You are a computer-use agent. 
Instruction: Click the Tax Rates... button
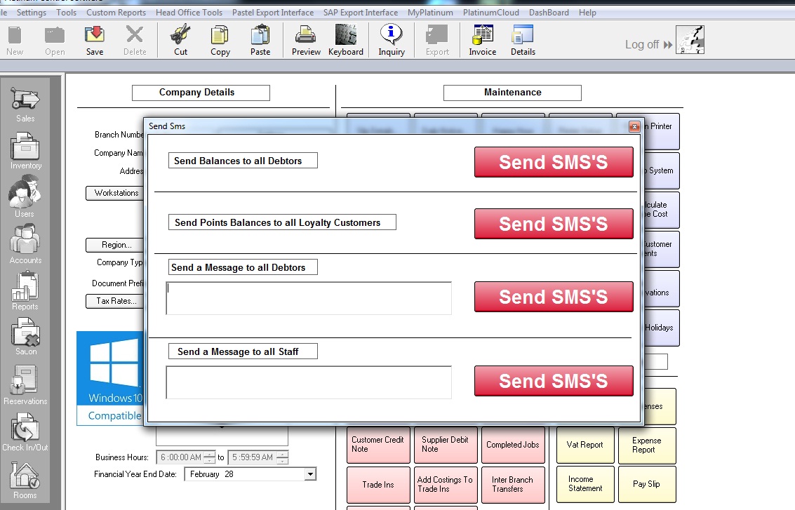tap(116, 301)
